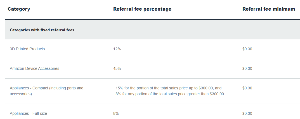
Task: Click the word accessories under Appliances - Compact
Action: pos(21,94)
